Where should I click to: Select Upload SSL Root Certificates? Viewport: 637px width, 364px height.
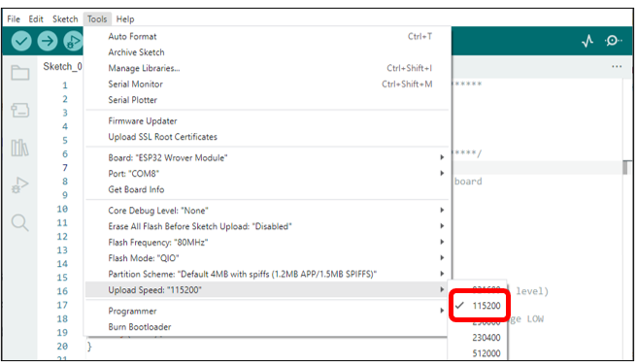coord(267,137)
